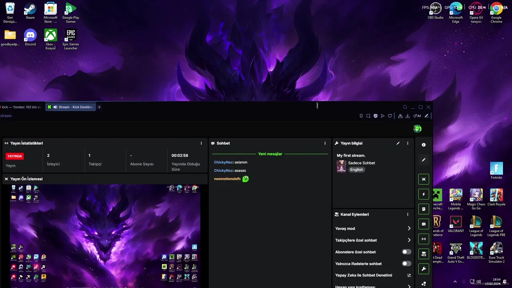Click the shield icon in the browser toolbar
The image size is (512, 288).
pos(375,116)
